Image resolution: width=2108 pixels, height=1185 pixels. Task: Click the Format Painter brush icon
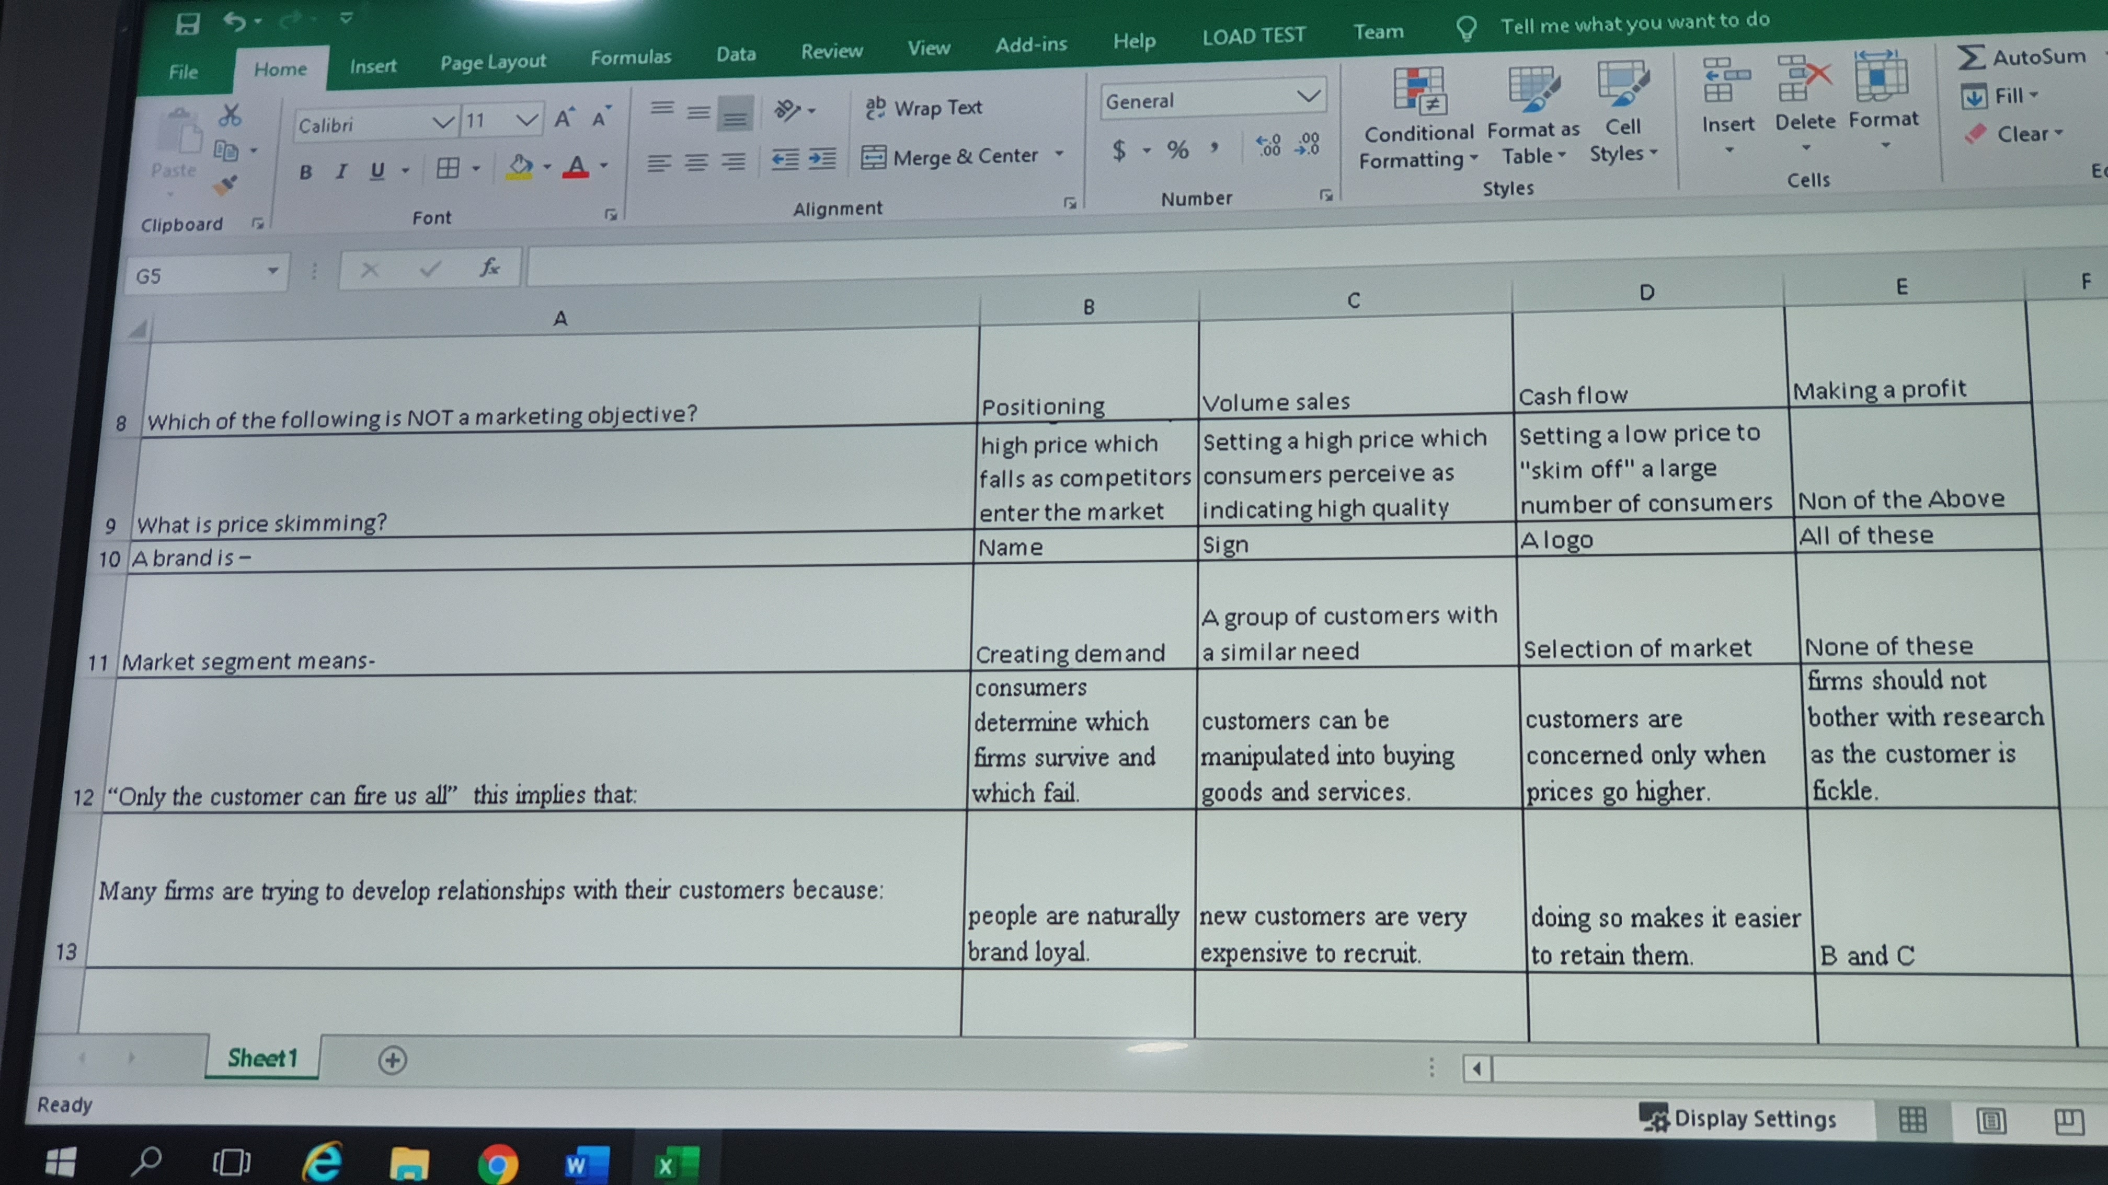click(225, 185)
